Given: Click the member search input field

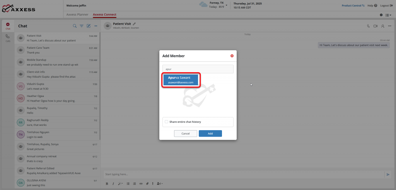Looking at the screenshot, I should pyautogui.click(x=198, y=69).
